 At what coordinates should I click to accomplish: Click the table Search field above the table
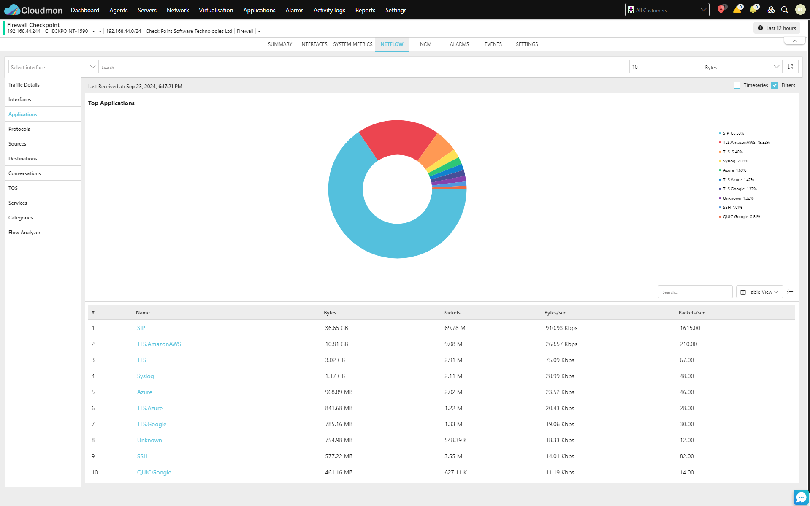click(695, 292)
